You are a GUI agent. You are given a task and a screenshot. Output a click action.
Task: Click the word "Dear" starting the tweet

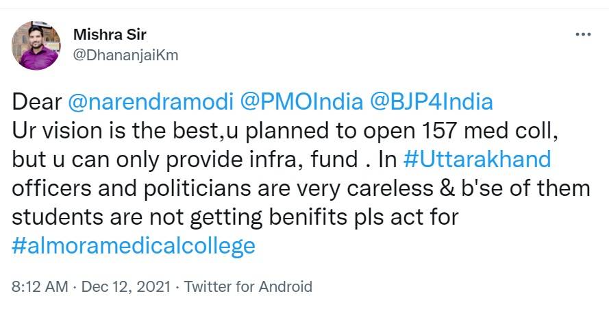point(37,102)
